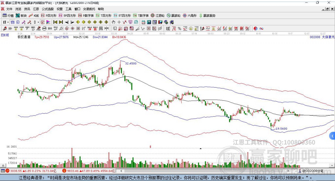Open the 9P四方形 tool
The height and width of the screenshot is (181, 335).
point(67,16)
